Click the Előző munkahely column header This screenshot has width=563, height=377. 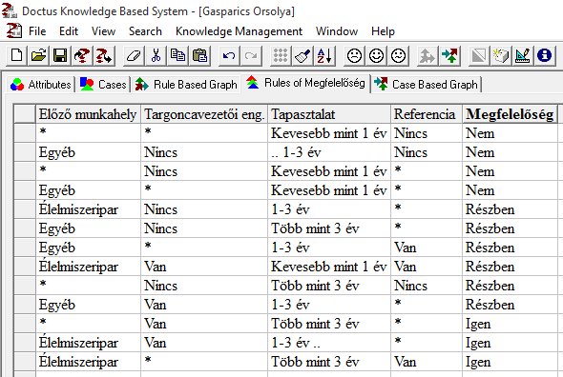pyautogui.click(x=88, y=114)
